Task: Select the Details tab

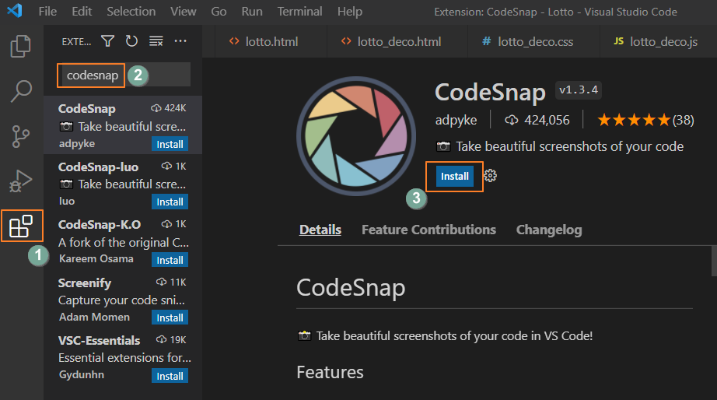Action: tap(320, 230)
